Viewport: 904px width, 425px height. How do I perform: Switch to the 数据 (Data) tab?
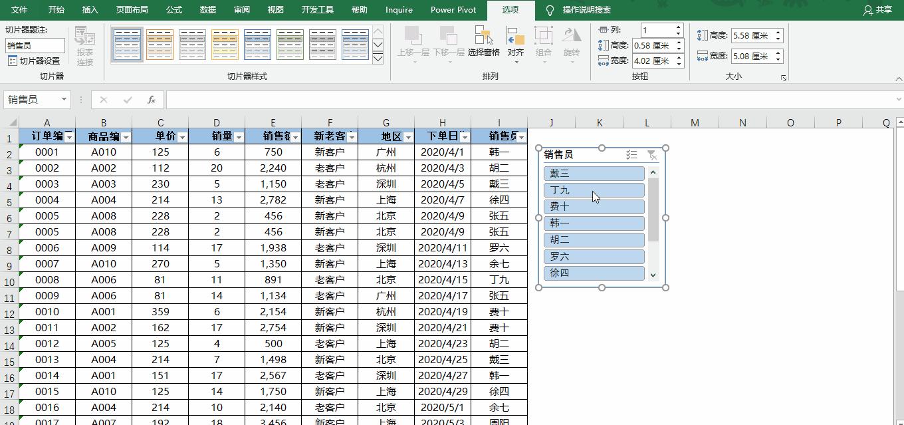pos(208,10)
